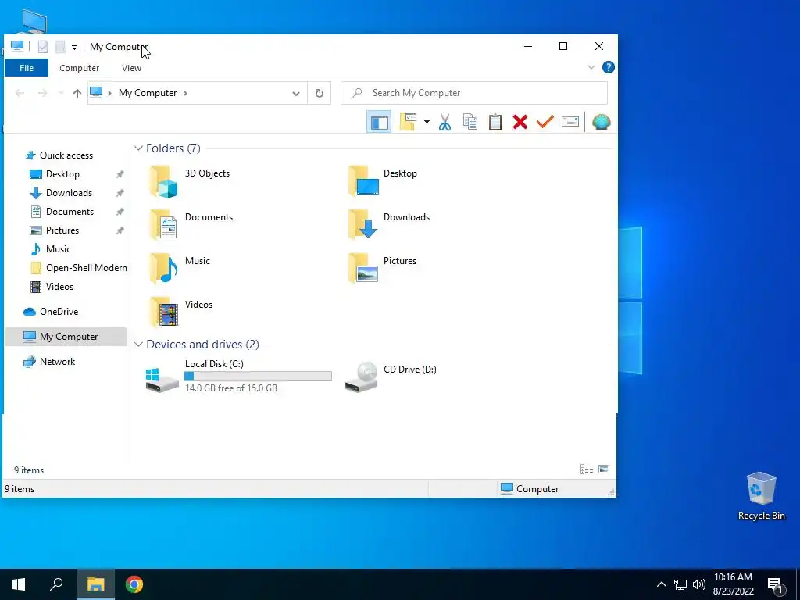
Task: Click the Copy icon in toolbar
Action: (470, 122)
